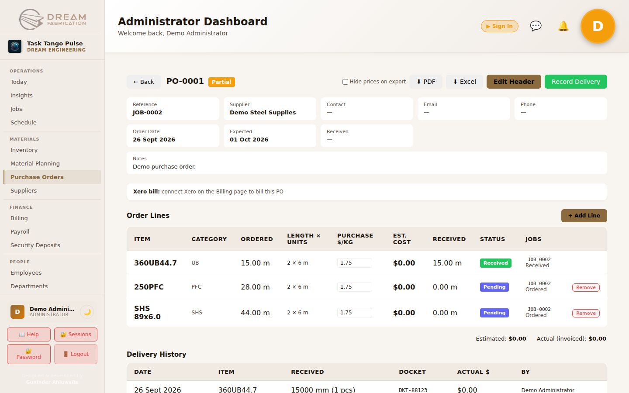Add a new order line
Screen dimensions: 629x393
(x=584, y=216)
